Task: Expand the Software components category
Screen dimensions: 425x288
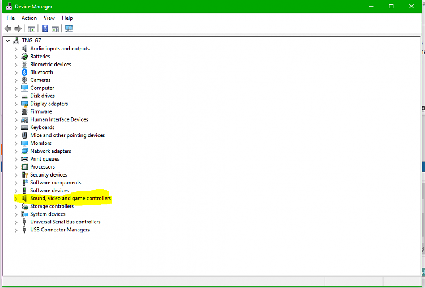Action: coord(16,183)
